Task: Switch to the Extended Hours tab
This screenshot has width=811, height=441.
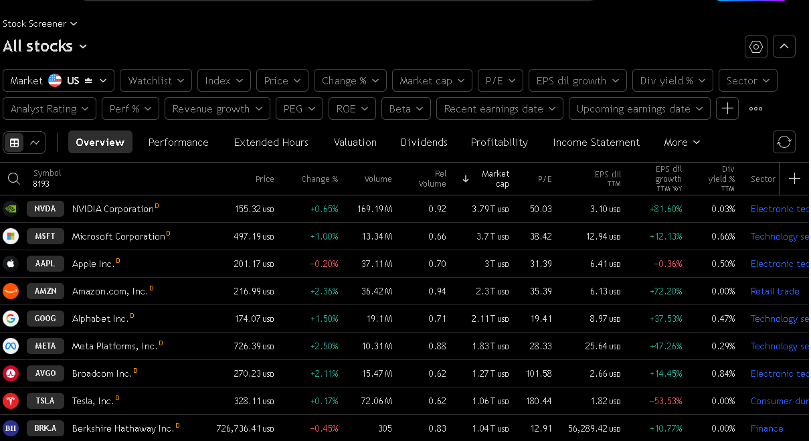Action: [271, 143]
